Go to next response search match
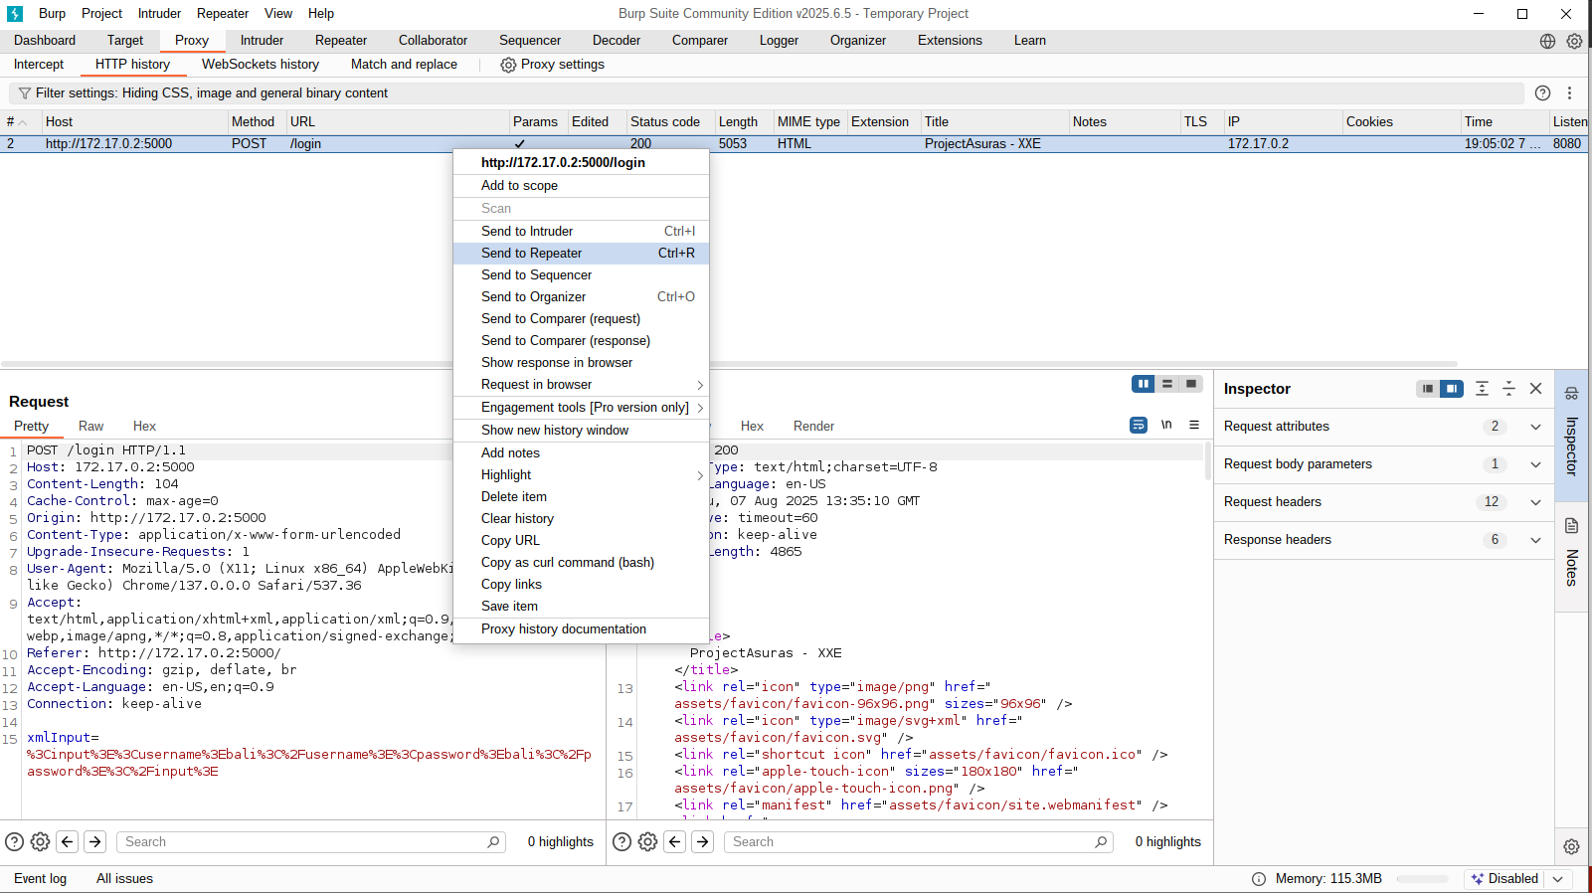This screenshot has width=1592, height=893. coord(703,842)
